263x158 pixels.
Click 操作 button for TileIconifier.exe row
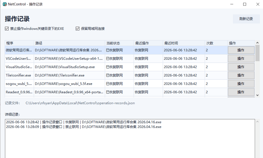241,75
